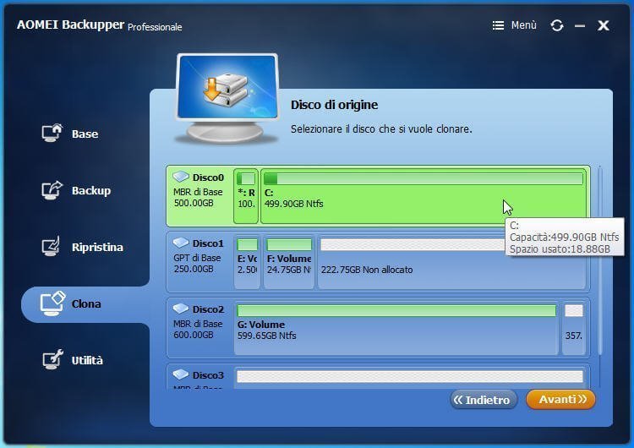Click the AOMEI Backupper title text
Viewport: 634px width, 448px height.
(x=70, y=25)
